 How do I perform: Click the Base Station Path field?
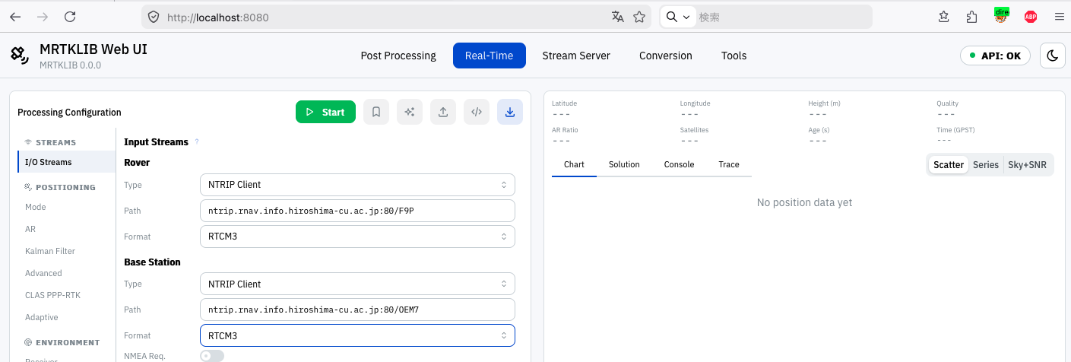tap(357, 310)
